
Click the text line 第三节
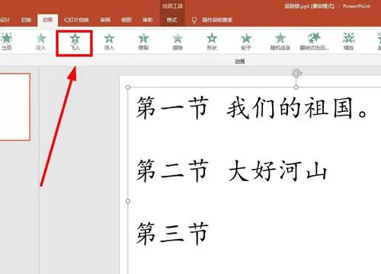[x=172, y=234]
